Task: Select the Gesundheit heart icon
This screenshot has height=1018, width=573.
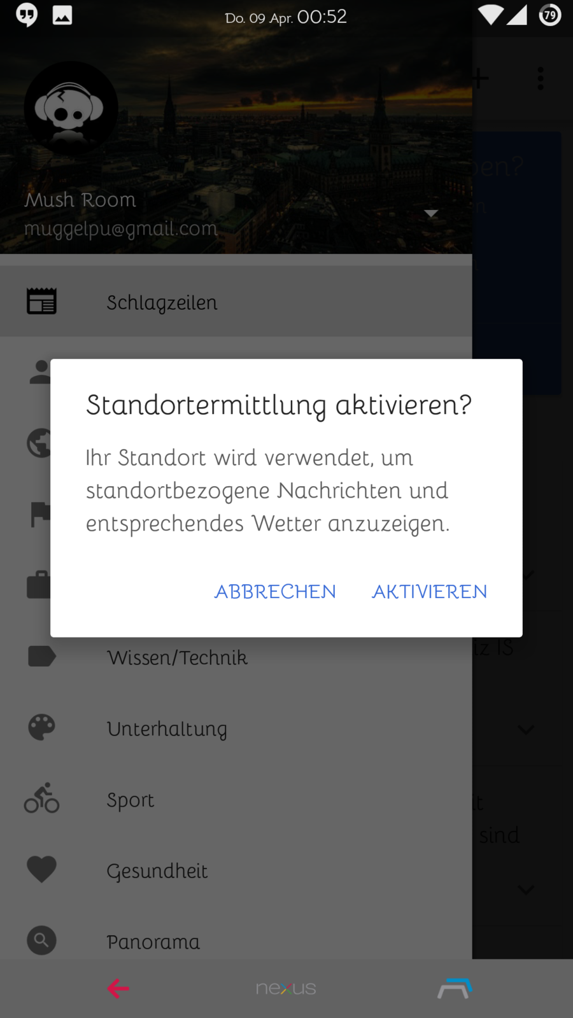Action: click(42, 870)
